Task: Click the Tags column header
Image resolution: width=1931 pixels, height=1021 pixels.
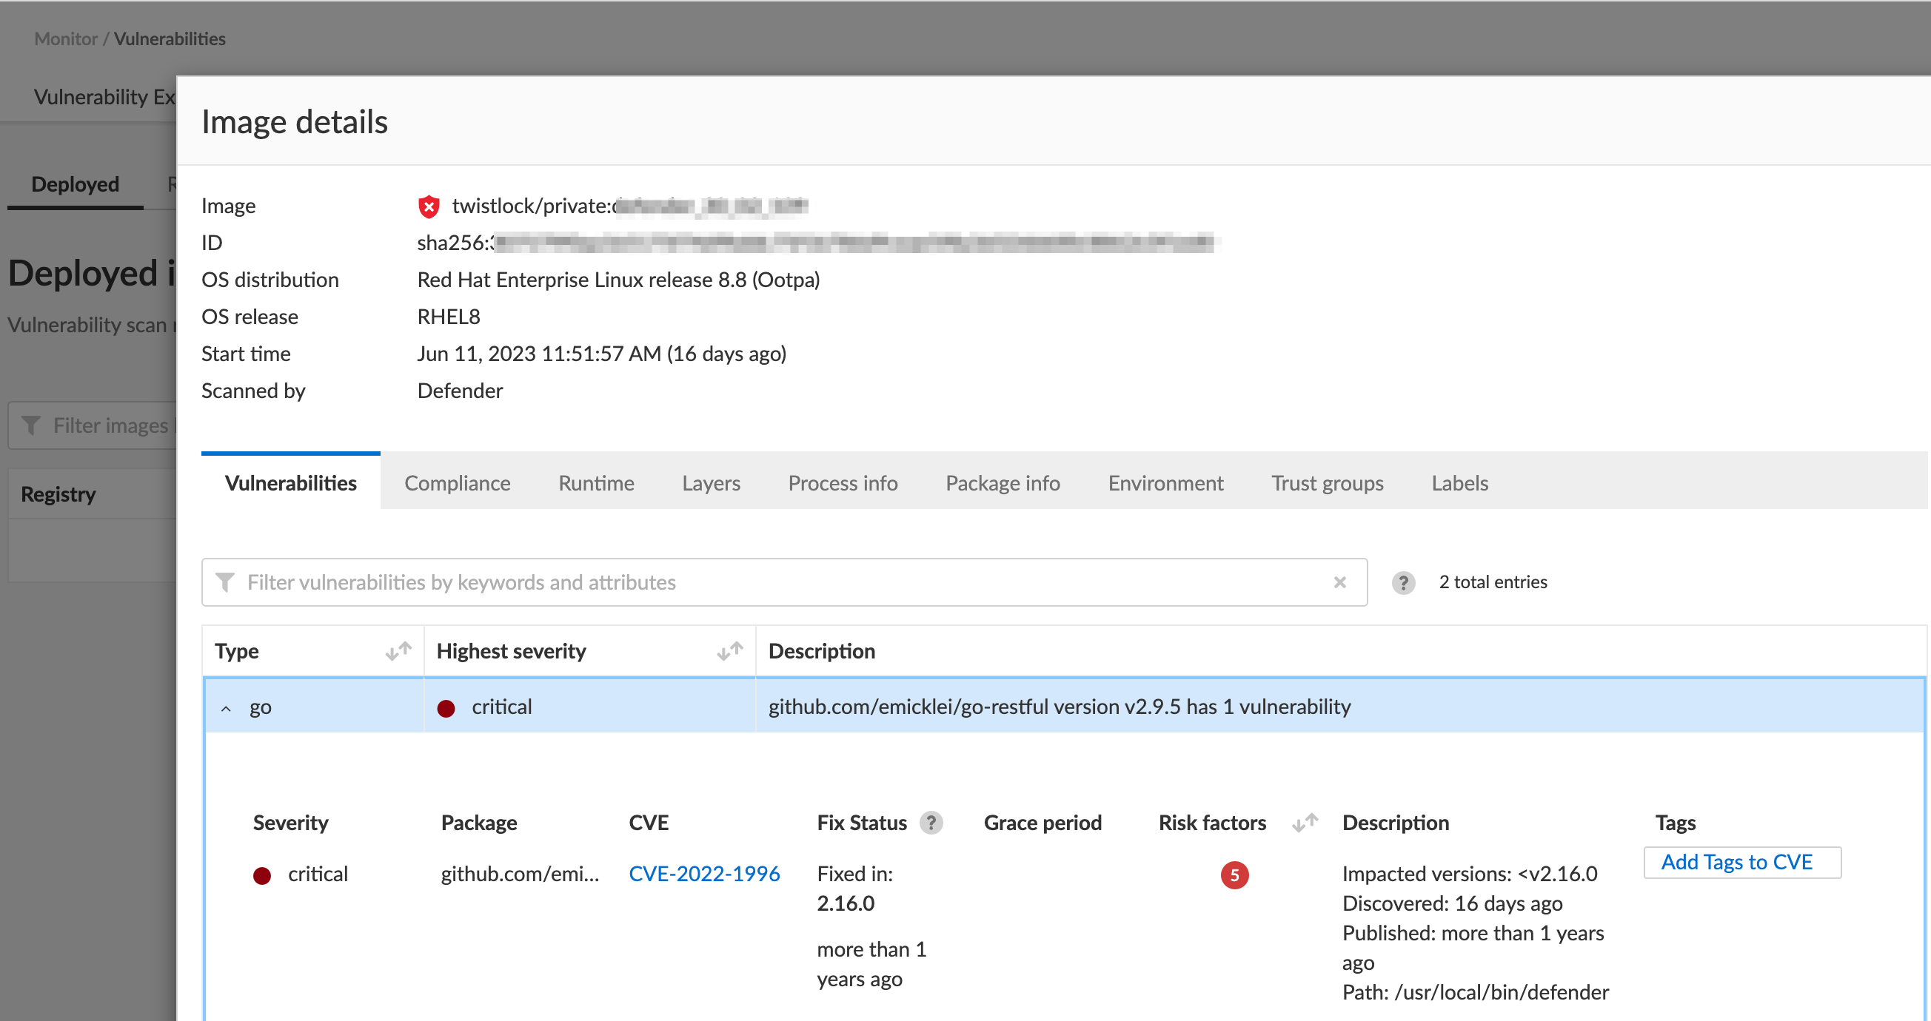Action: [x=1676, y=823]
